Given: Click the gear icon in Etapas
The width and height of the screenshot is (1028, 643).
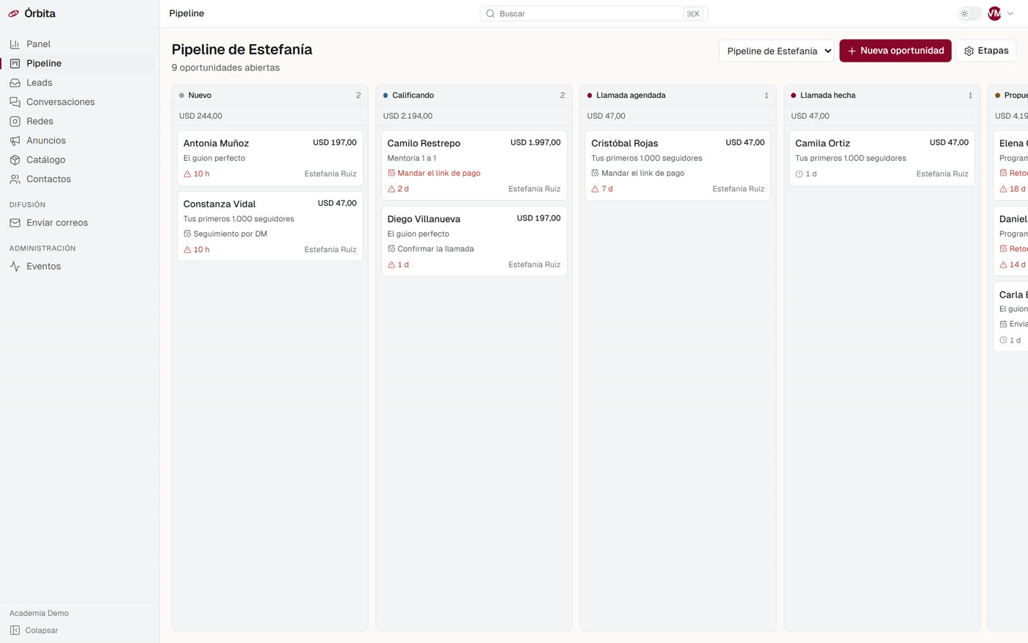Looking at the screenshot, I should 969,51.
